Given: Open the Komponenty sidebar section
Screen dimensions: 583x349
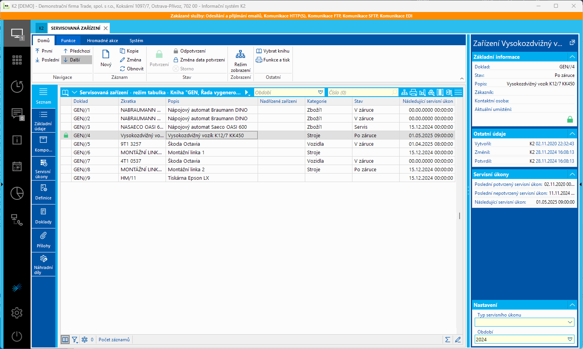Looking at the screenshot, I should (43, 144).
